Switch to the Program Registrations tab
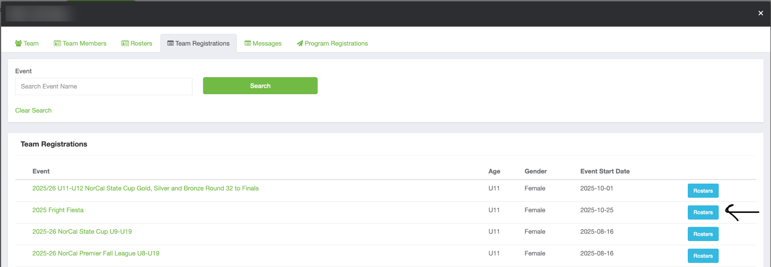This screenshot has height=267, width=771. 332,43
